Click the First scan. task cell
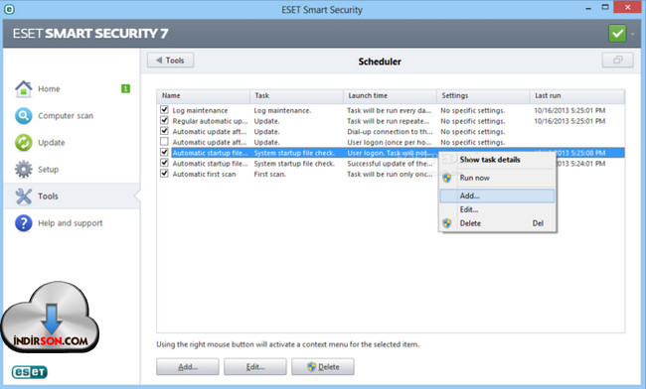The height and width of the screenshot is (389, 646). (270, 175)
